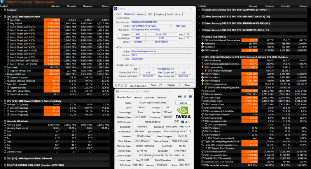Expand the Rendszer sensor group

2,10
